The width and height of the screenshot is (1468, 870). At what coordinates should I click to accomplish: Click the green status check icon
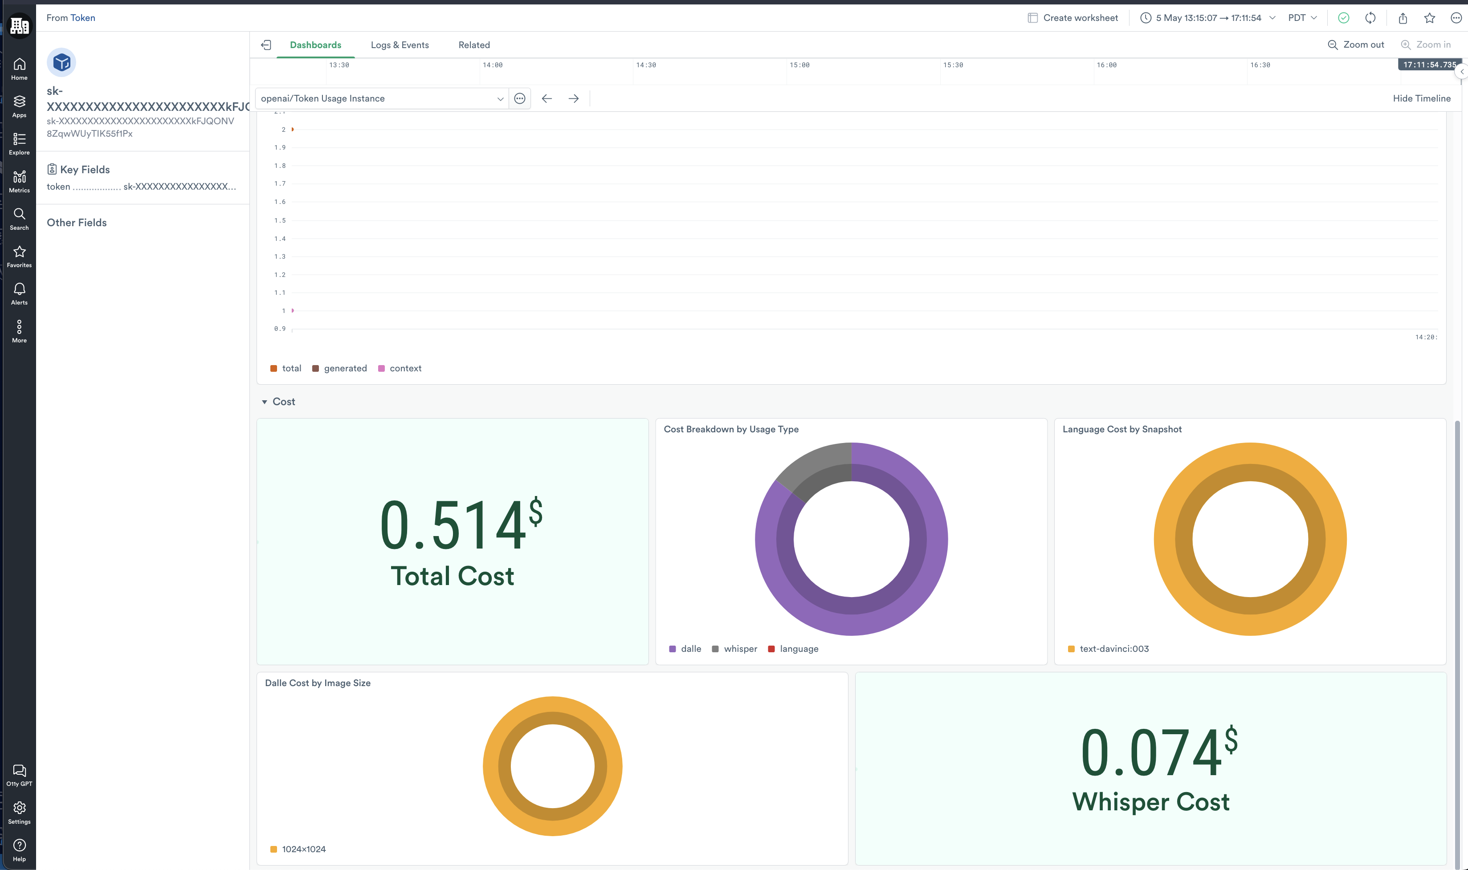[x=1343, y=18]
